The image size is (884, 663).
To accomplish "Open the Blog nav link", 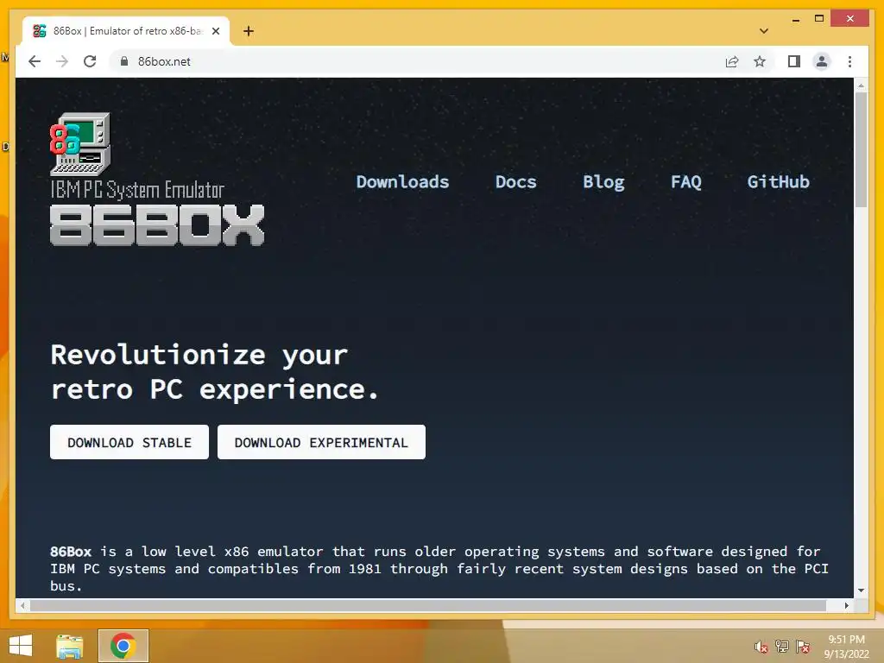I will click(x=603, y=182).
